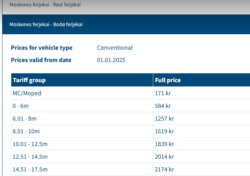
Task: Select the 0 - 6m tariff group
Action: (20, 106)
